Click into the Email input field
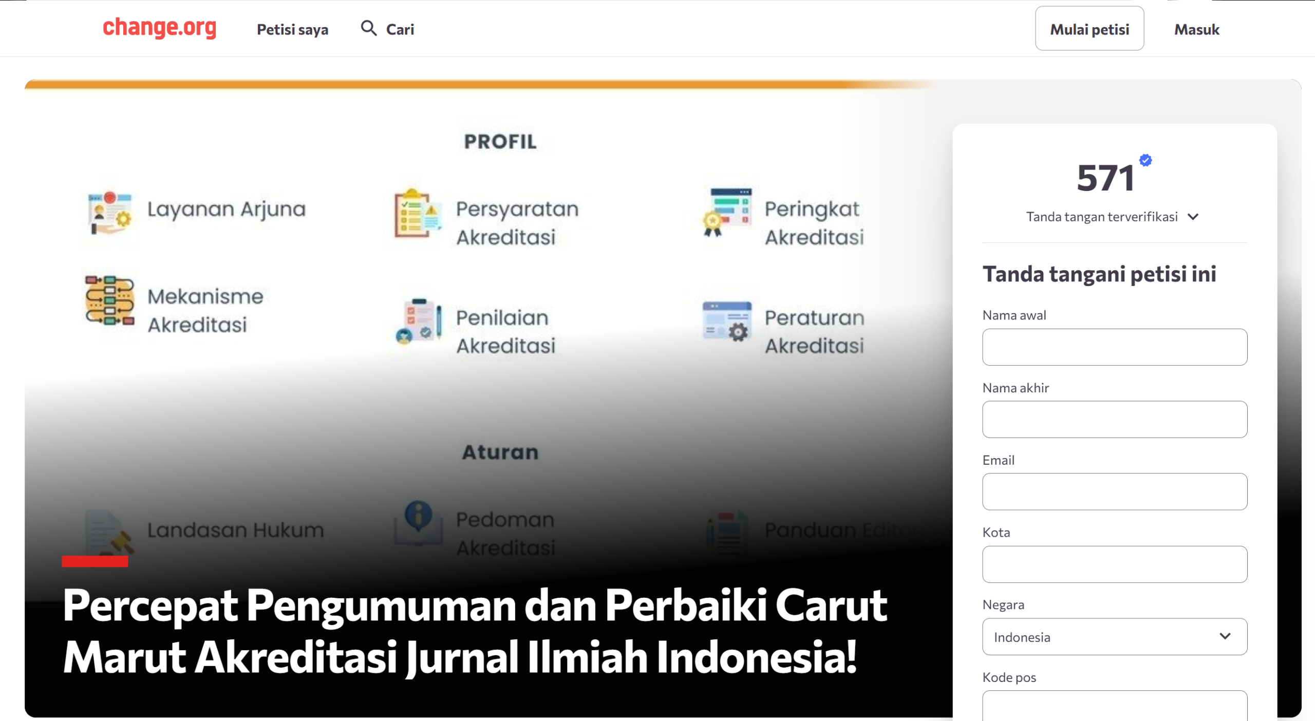1315x721 pixels. click(1114, 491)
